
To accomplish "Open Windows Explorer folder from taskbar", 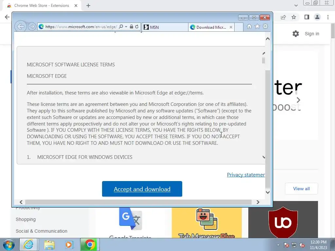I will [x=49, y=244].
